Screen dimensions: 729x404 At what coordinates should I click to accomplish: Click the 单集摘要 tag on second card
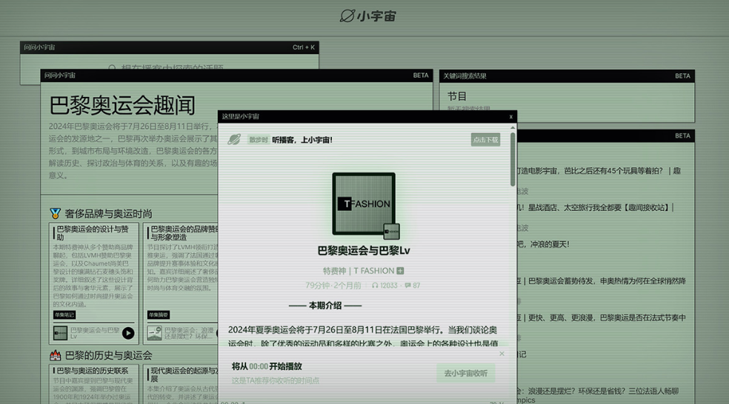(x=158, y=315)
